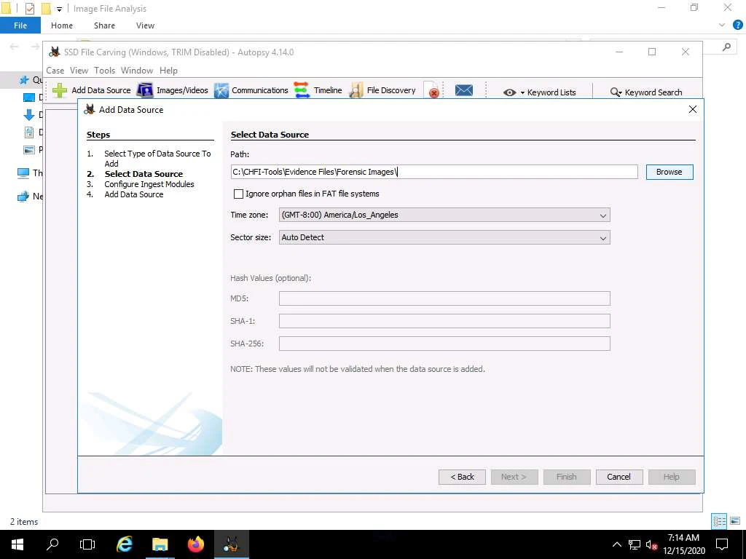
Task: Click inside the Path text field
Action: [x=434, y=172]
